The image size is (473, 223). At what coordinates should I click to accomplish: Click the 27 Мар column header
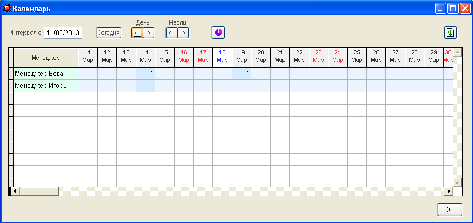pyautogui.click(x=396, y=57)
